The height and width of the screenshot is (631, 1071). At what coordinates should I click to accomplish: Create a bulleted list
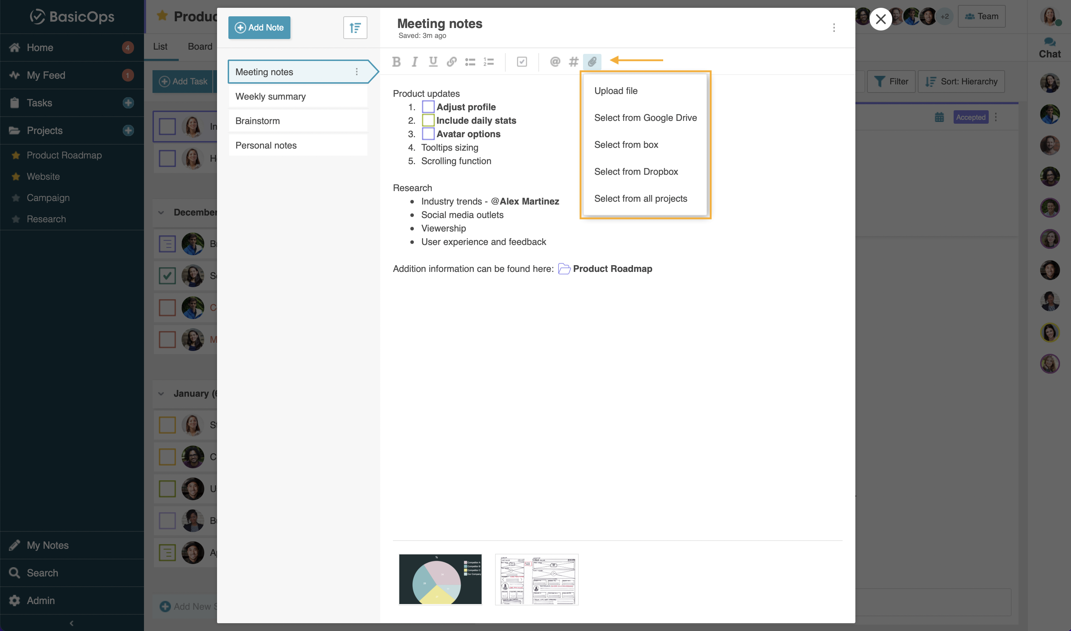point(470,62)
